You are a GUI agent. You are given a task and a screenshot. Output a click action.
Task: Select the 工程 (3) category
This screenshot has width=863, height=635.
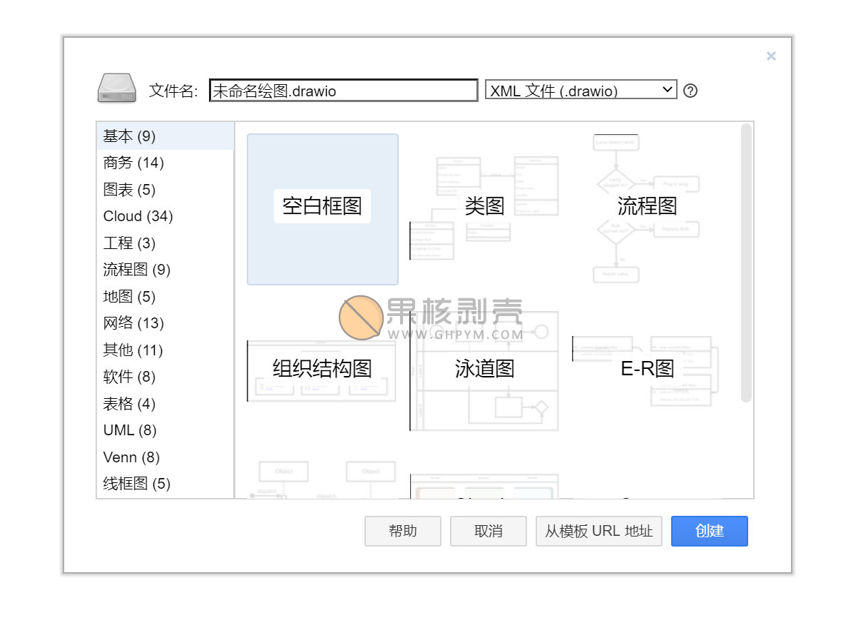coord(165,243)
